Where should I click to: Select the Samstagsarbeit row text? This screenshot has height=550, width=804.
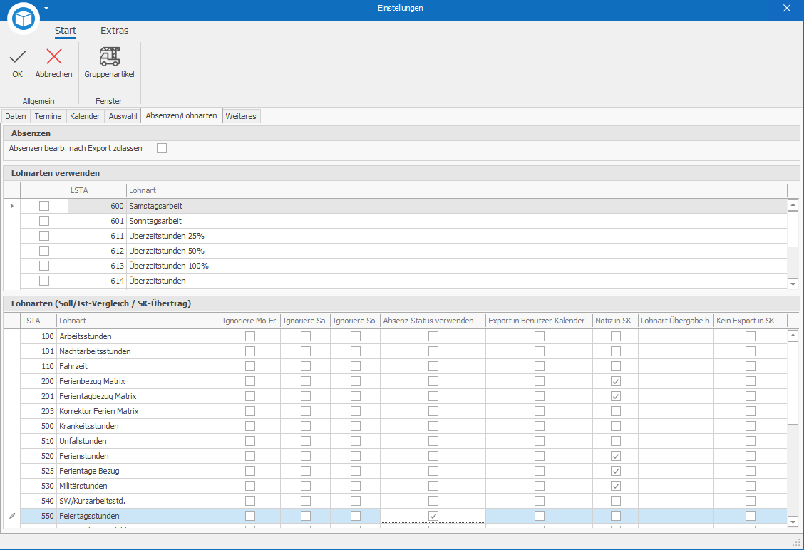(x=156, y=206)
